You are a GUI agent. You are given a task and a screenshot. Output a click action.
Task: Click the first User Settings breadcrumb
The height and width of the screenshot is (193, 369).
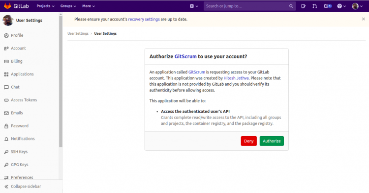pos(78,33)
